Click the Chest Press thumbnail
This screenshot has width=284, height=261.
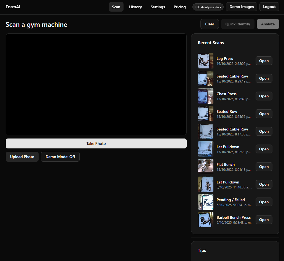coord(206,96)
